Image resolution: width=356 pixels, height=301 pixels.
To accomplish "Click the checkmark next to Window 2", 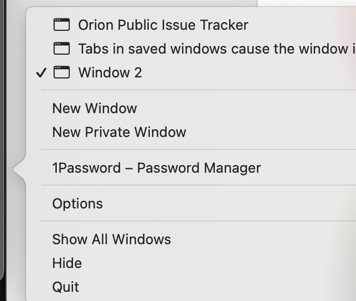I will point(42,73).
